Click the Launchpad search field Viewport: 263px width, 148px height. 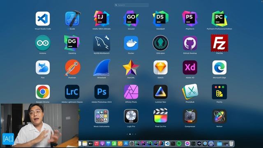click(x=131, y=5)
